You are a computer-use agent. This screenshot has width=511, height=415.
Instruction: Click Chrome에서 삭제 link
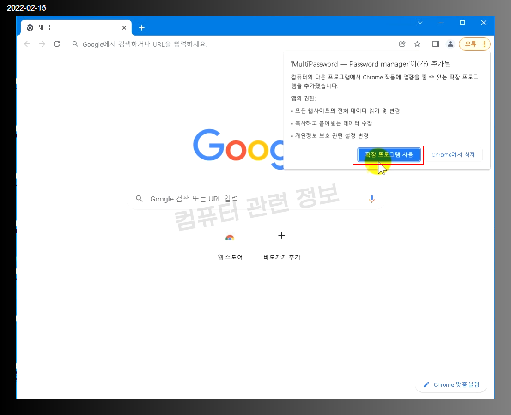pyautogui.click(x=453, y=155)
